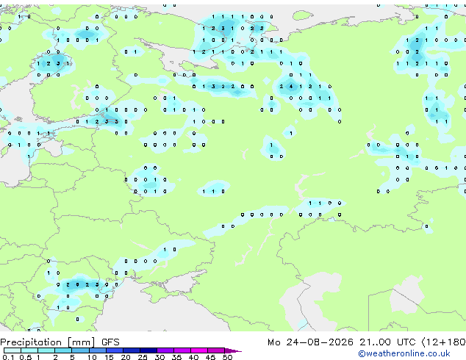Click the '21..00 UTC' time text
466x360 pixels.
[387, 342]
